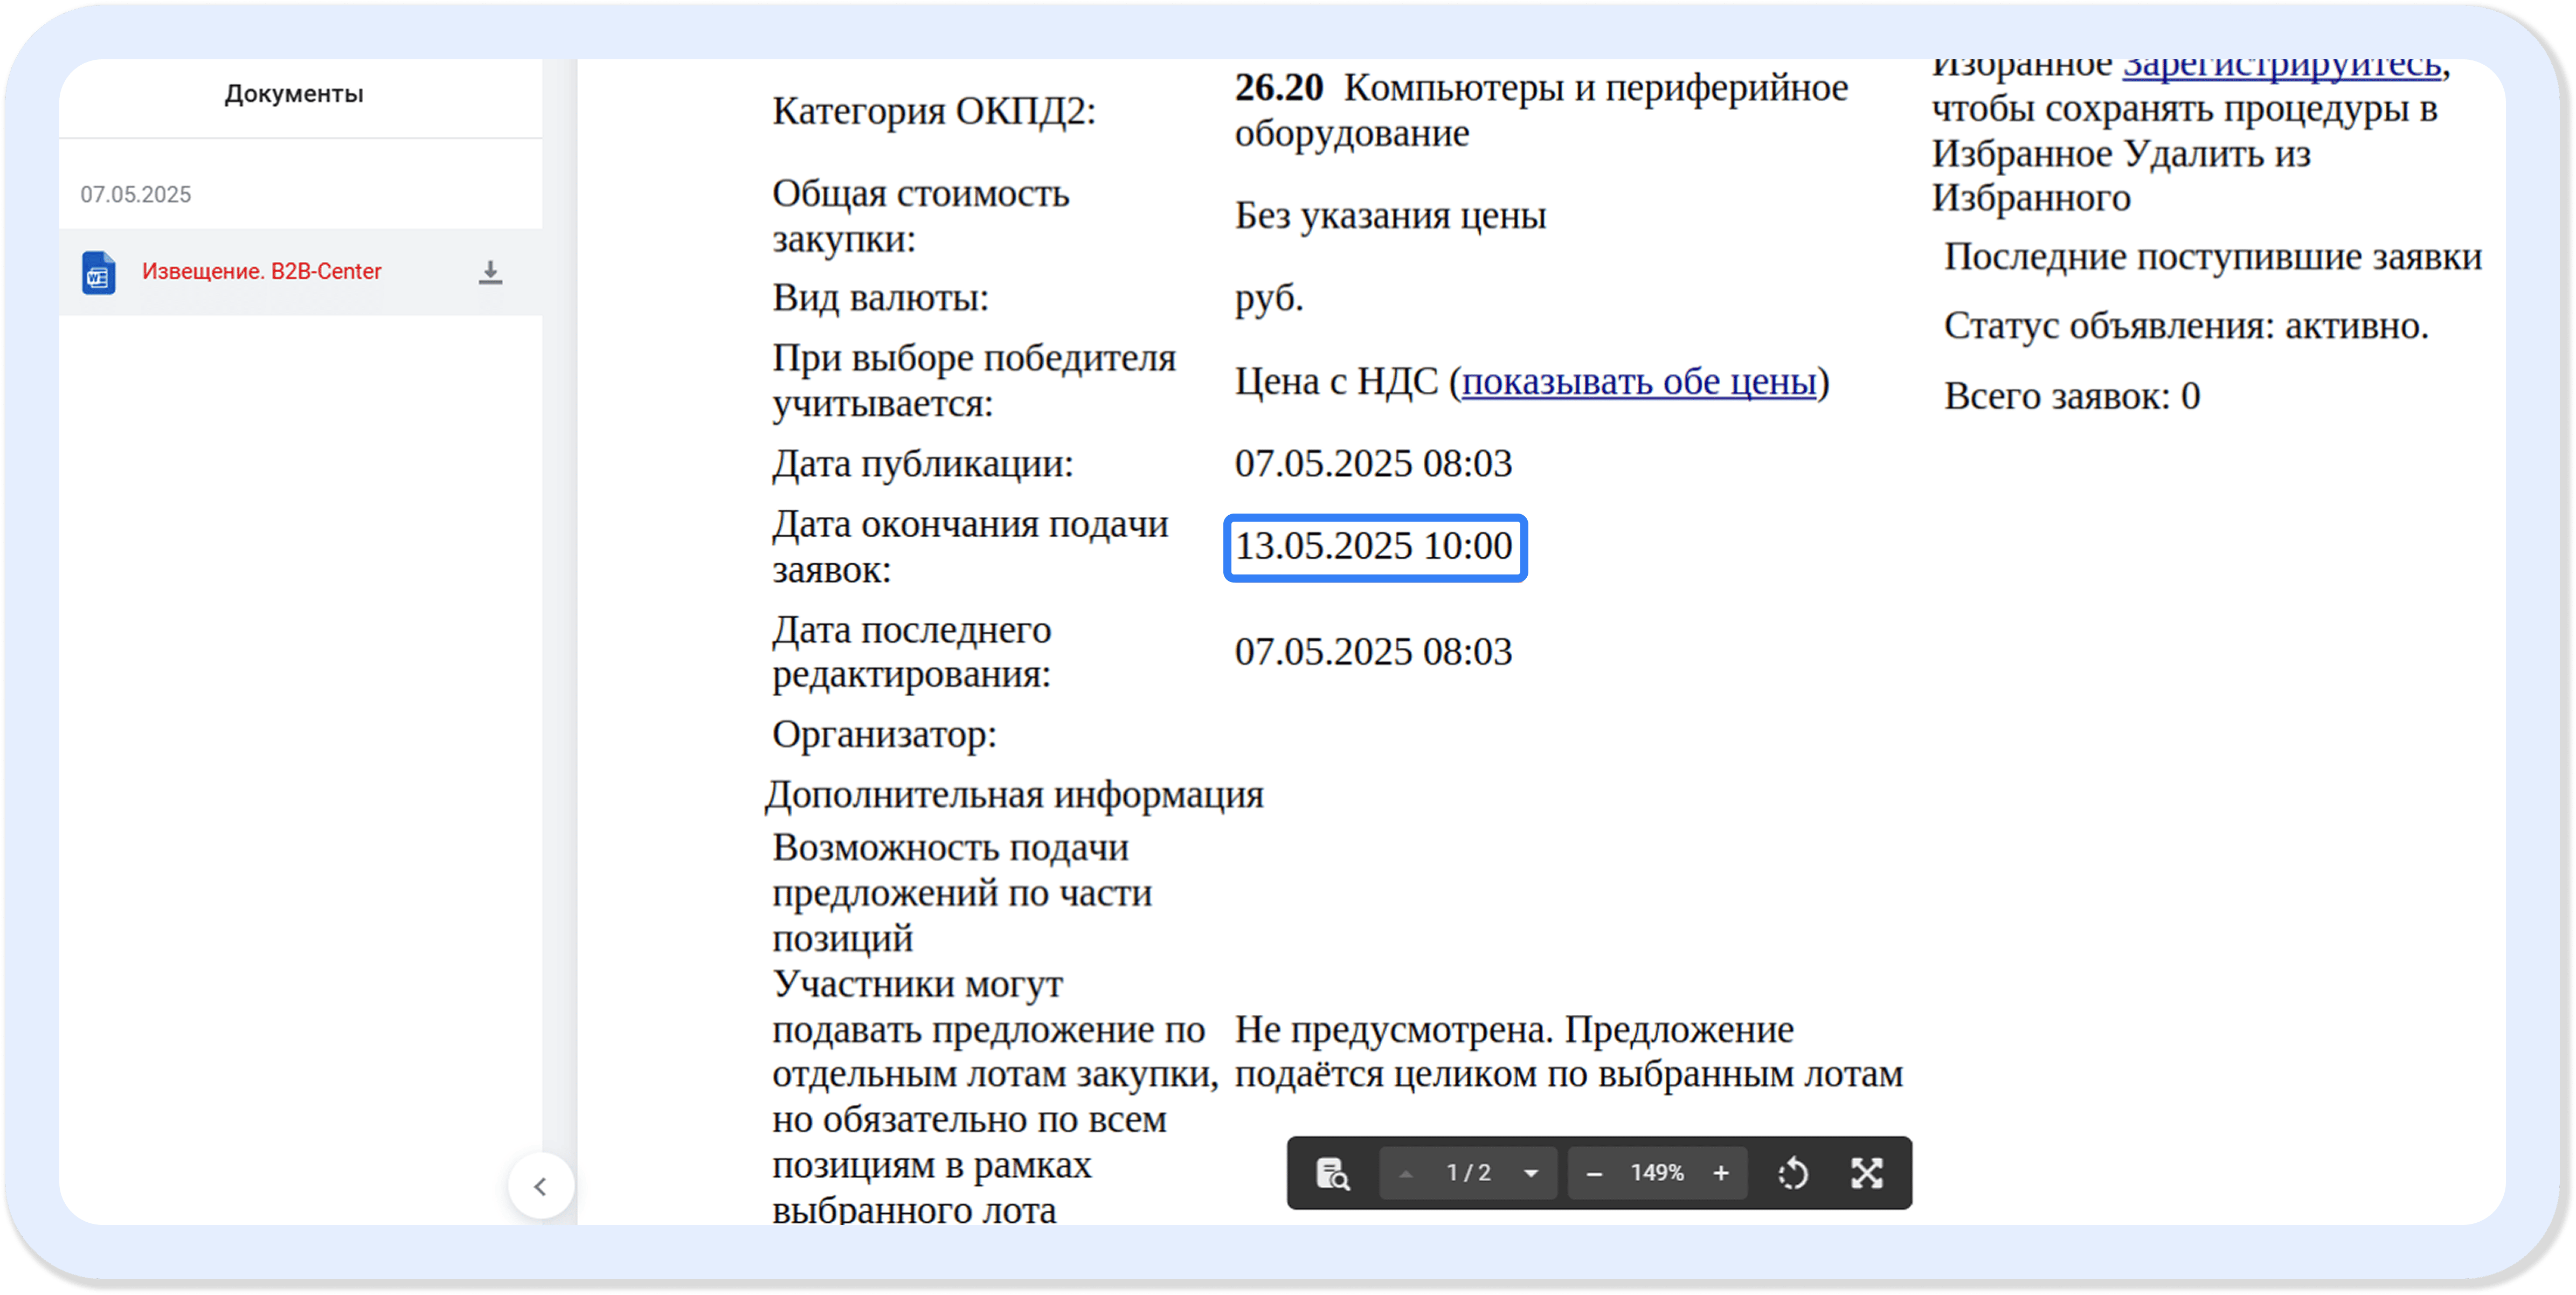
Task: Click the 07.05.2025 date group label
Action: click(x=136, y=195)
